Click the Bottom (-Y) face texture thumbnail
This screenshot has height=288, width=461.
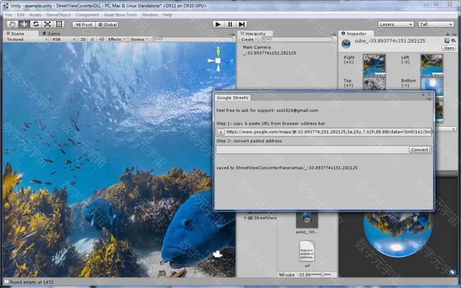(432, 83)
